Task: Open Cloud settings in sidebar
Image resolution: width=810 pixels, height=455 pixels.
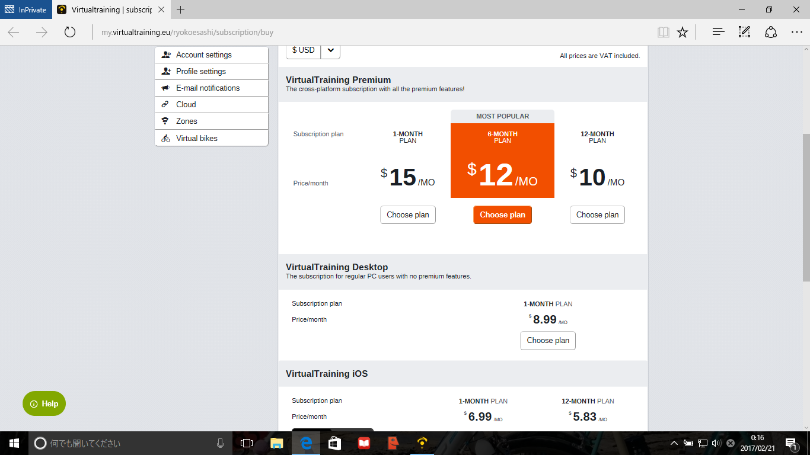Action: pos(212,104)
